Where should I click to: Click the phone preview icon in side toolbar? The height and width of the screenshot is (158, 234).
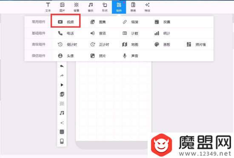click(62, 141)
